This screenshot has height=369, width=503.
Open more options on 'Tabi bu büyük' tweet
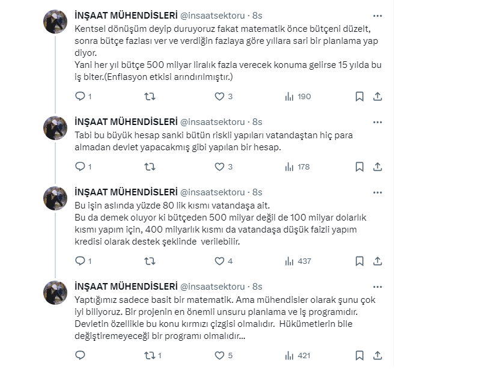pyautogui.click(x=377, y=122)
